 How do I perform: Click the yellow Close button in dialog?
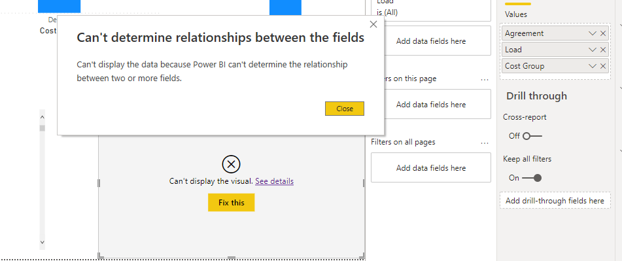click(x=344, y=109)
